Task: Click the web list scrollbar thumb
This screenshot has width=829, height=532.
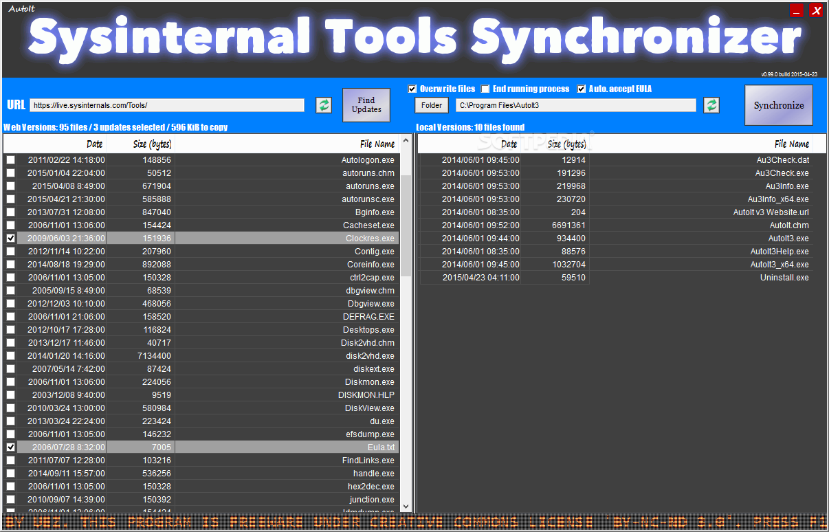Action: (406, 225)
